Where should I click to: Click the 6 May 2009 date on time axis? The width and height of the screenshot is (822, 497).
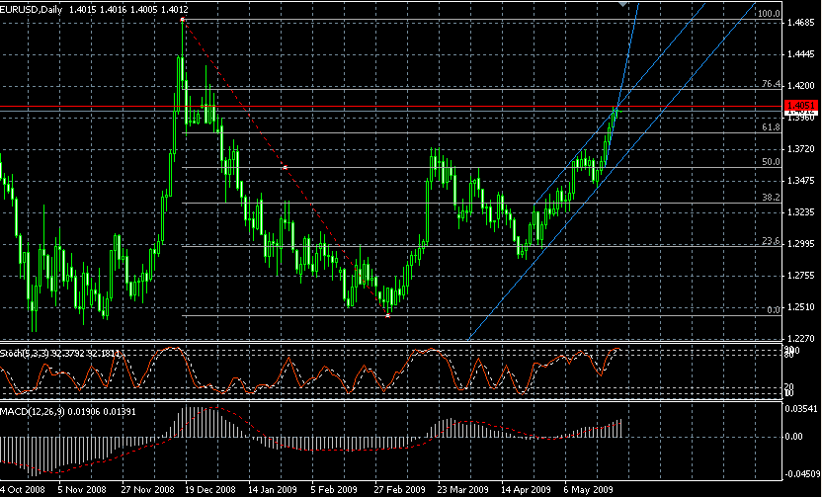pyautogui.click(x=588, y=489)
